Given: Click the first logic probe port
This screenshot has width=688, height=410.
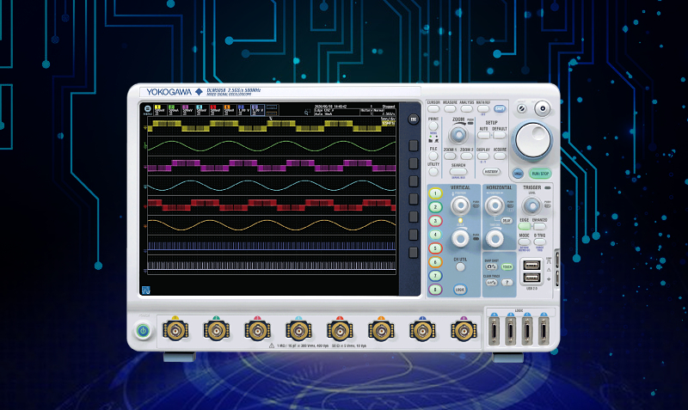Looking at the screenshot, I should 494,331.
